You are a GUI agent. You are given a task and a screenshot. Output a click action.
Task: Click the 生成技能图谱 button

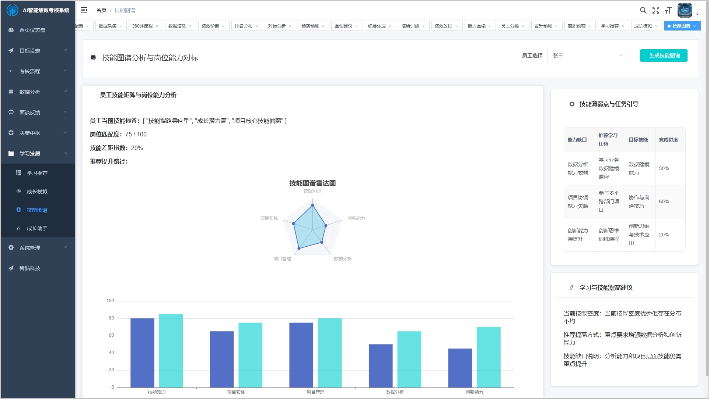pos(664,56)
